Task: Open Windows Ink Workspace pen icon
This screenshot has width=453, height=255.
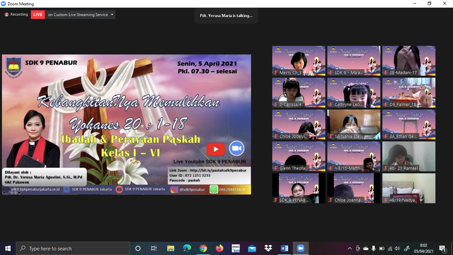Action: (x=407, y=248)
